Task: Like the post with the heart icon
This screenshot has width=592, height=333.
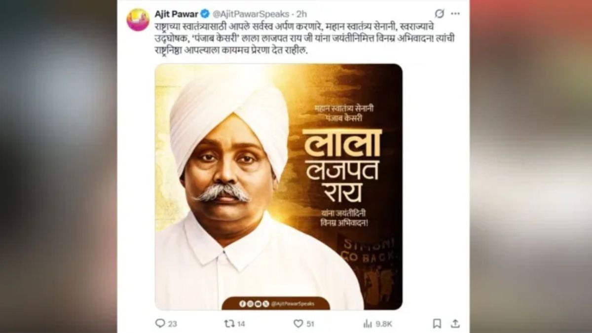Action: click(x=298, y=324)
